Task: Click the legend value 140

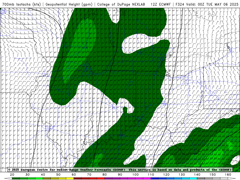Action: point(197,175)
